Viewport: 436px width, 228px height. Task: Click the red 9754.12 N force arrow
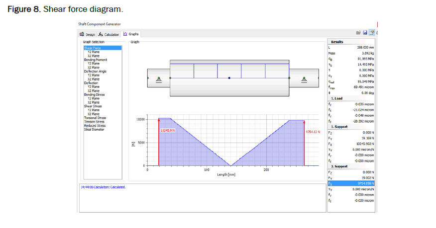click(304, 143)
